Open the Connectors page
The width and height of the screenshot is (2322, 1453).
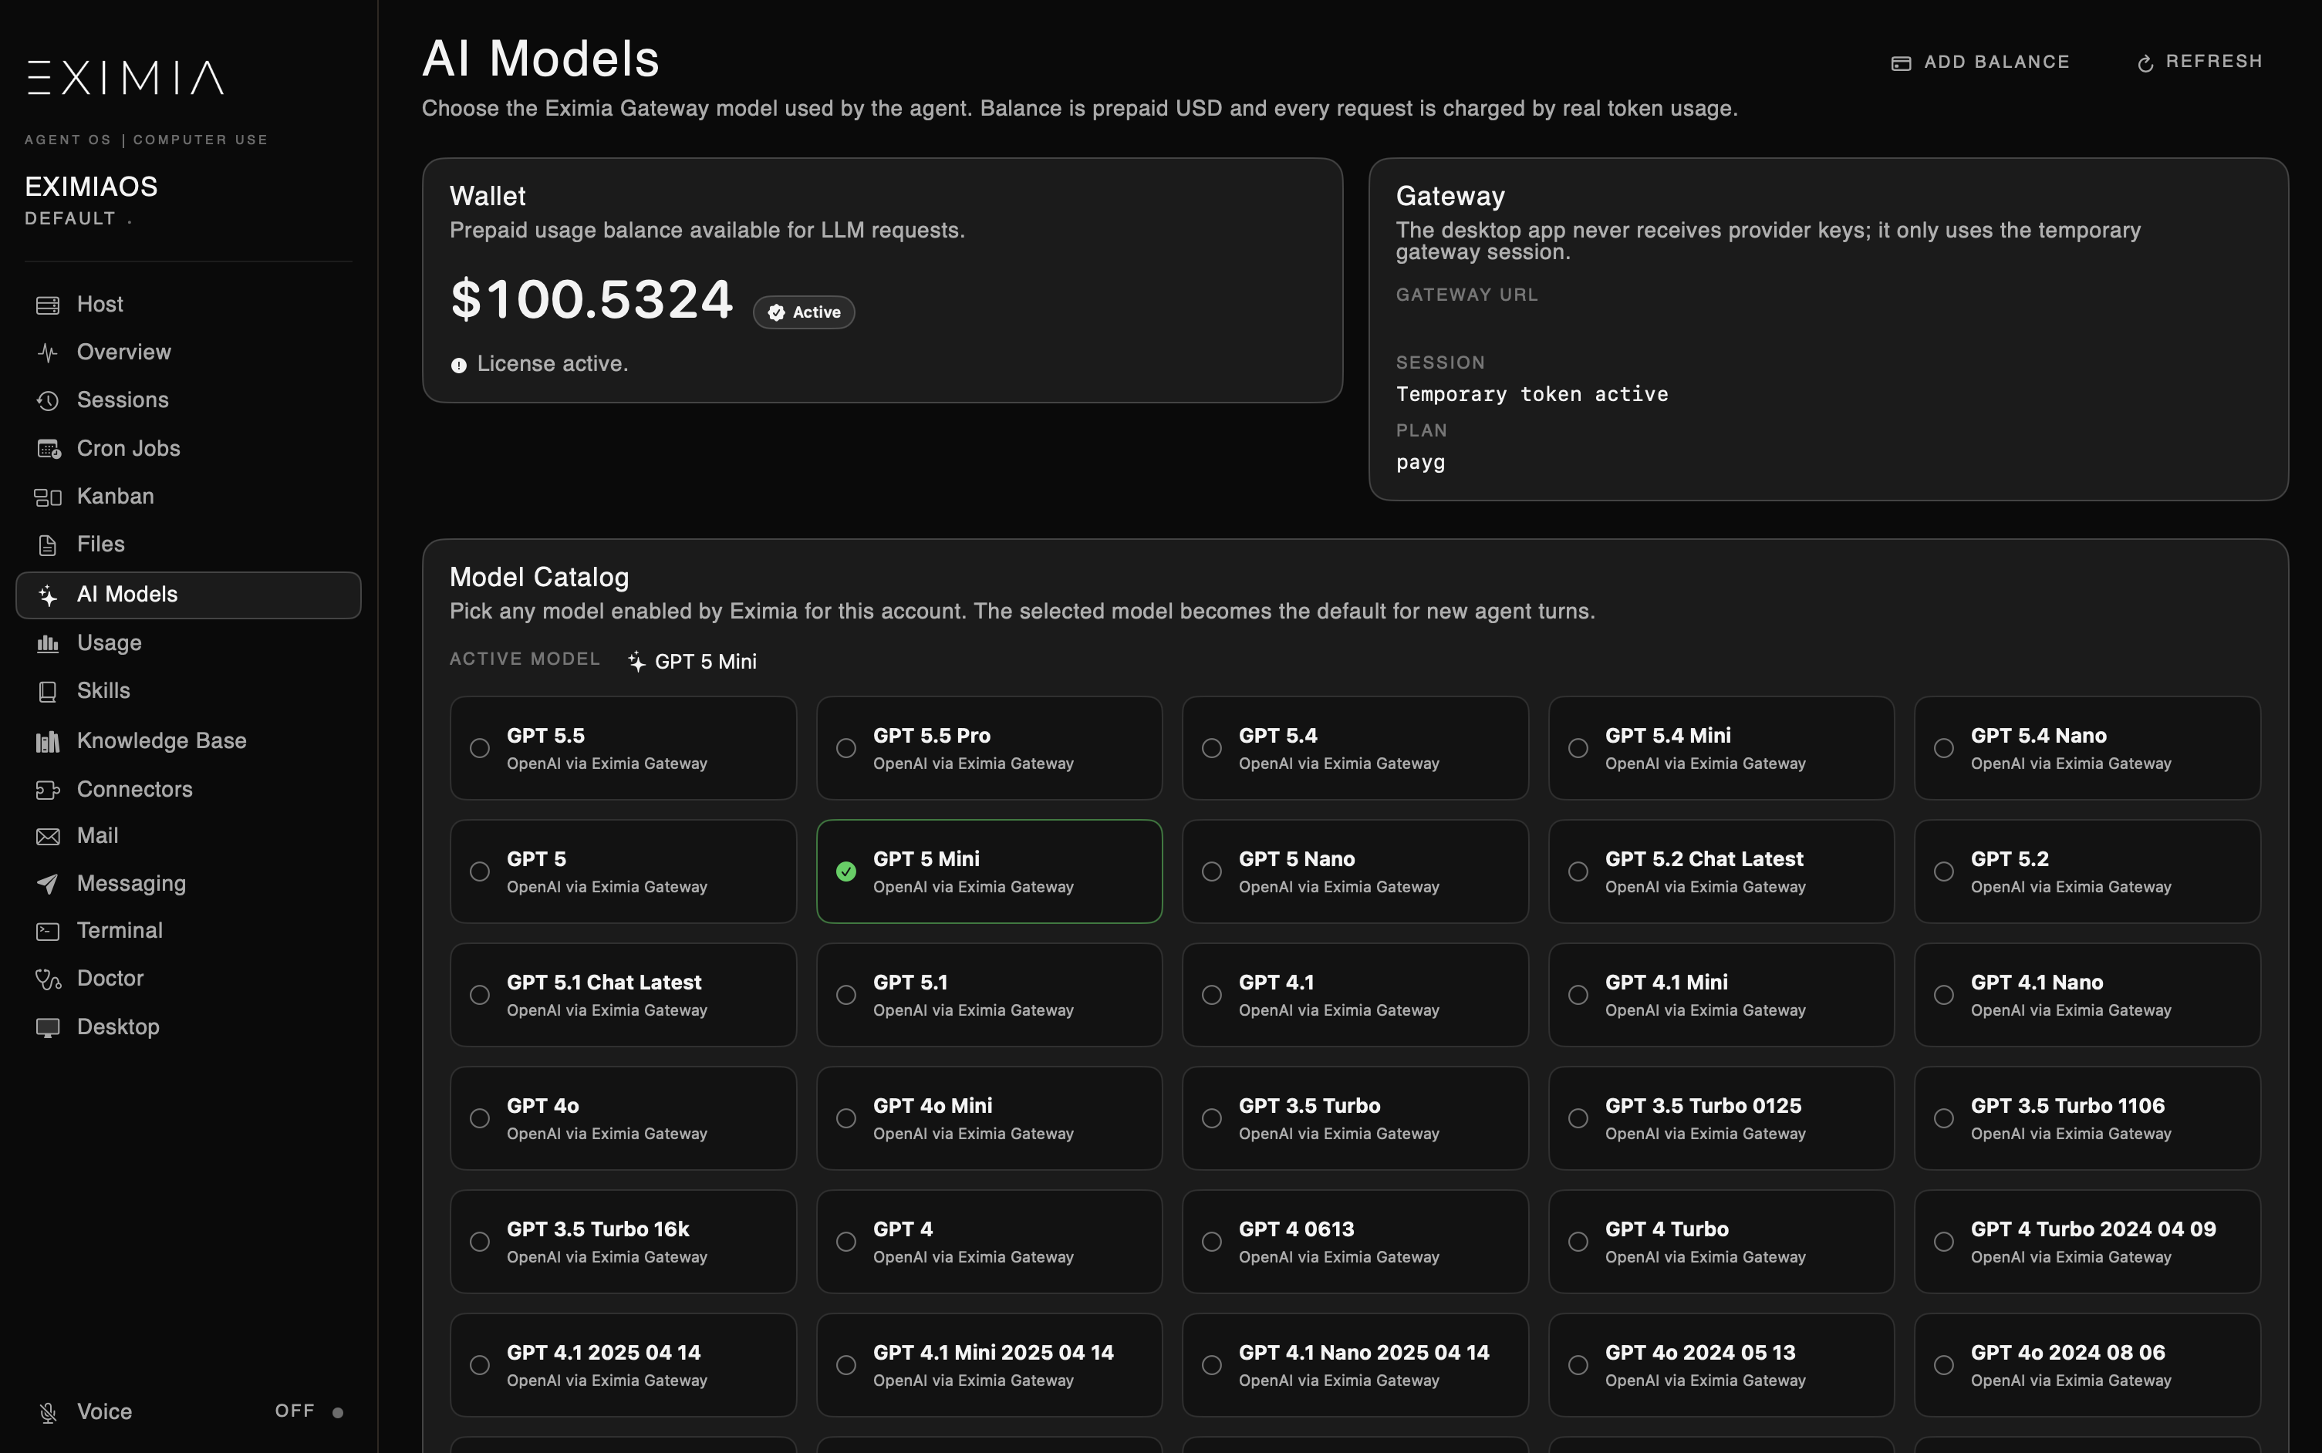(188, 790)
